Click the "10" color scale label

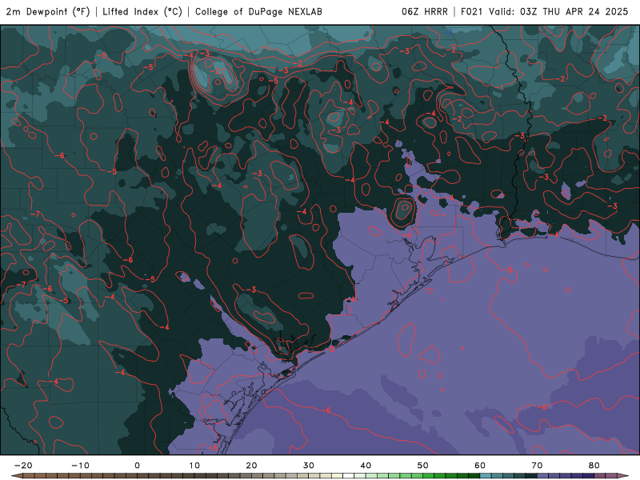tap(194, 466)
